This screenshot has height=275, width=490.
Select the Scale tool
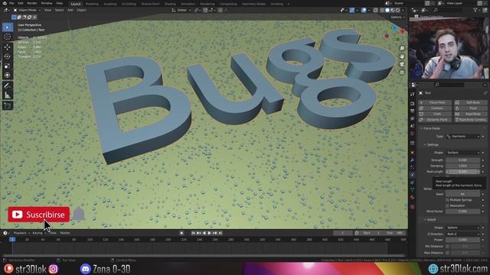point(8,66)
